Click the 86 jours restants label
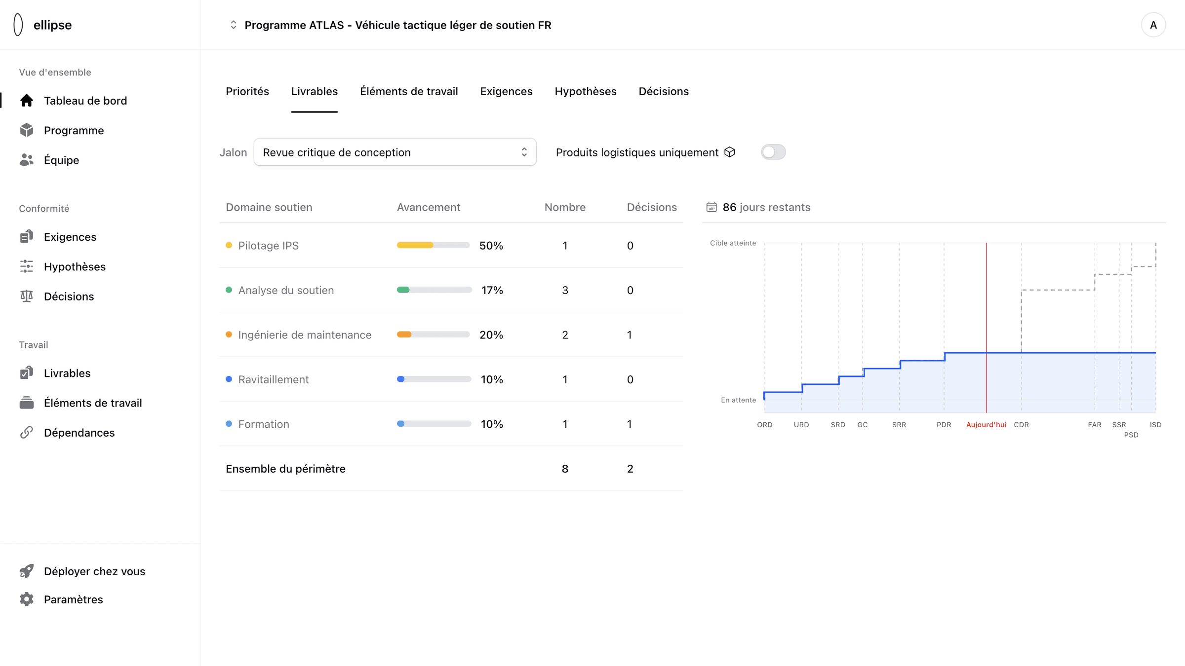Viewport: 1185px width, 666px height. pyautogui.click(x=766, y=207)
